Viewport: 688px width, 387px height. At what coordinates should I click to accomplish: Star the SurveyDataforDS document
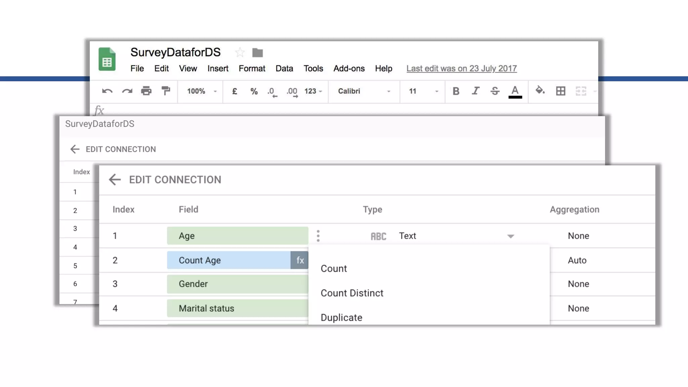tap(240, 52)
